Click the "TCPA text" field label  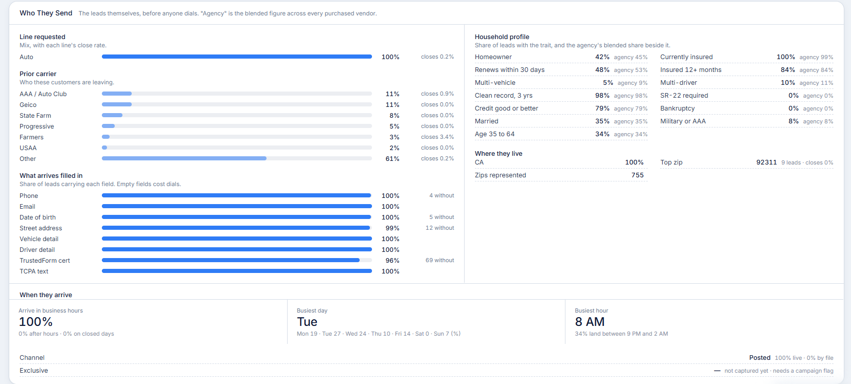pyautogui.click(x=34, y=271)
